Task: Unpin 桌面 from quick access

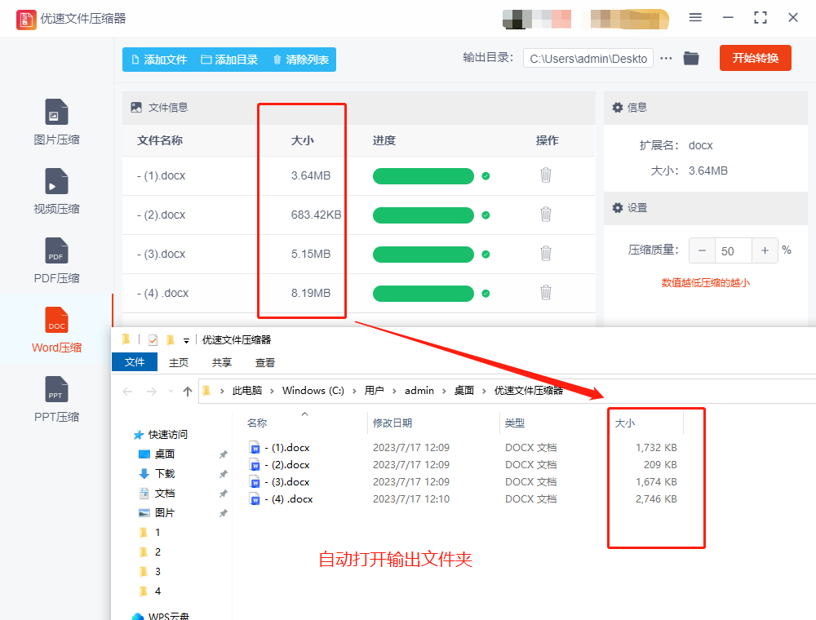Action: [222, 454]
